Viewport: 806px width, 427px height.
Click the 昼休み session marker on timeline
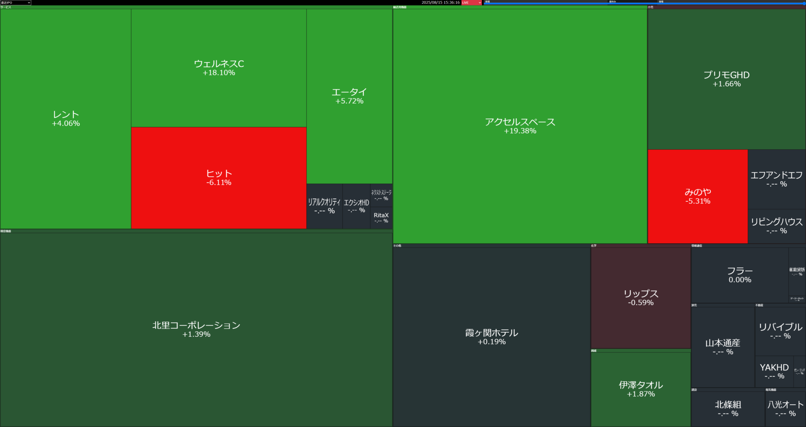612,2
